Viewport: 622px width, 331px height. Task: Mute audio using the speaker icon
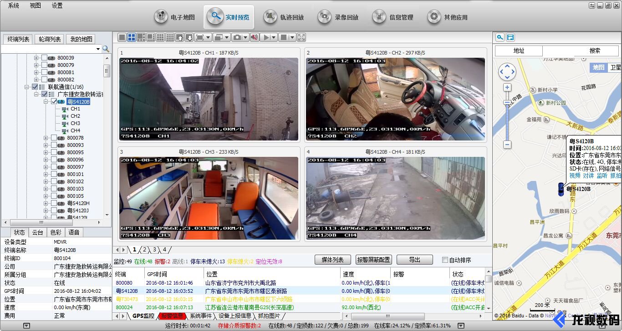pos(255,37)
